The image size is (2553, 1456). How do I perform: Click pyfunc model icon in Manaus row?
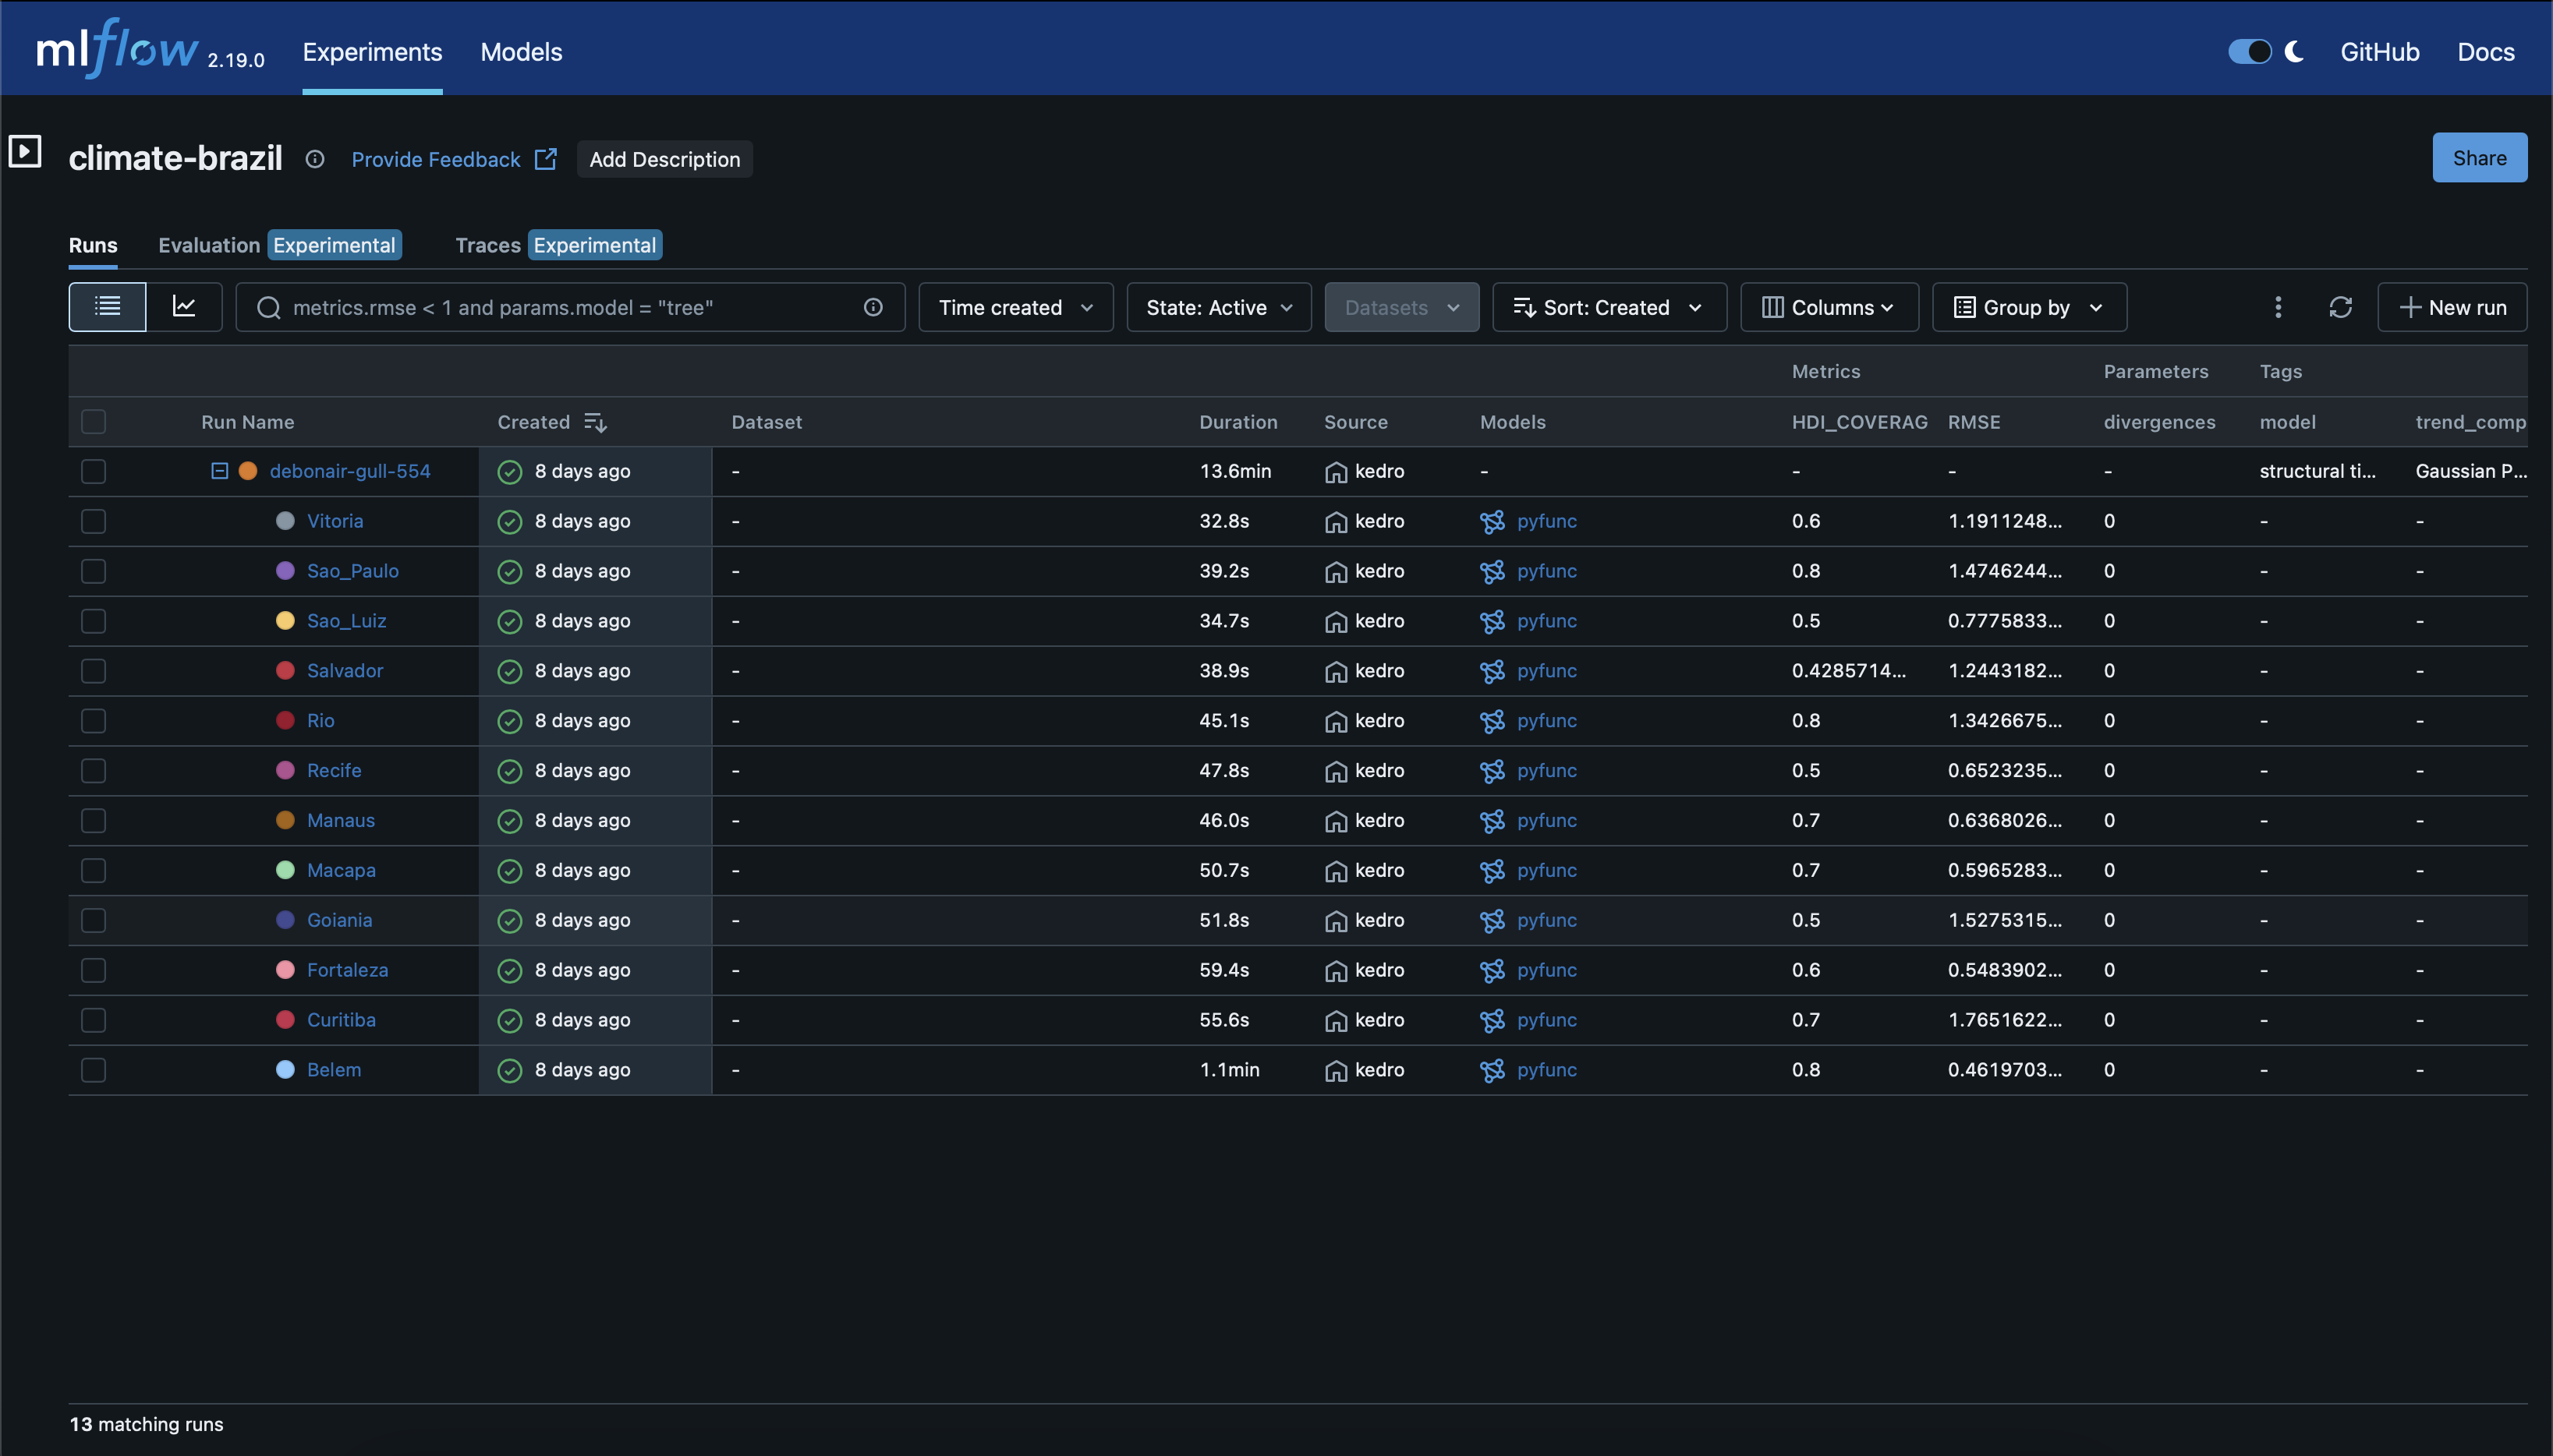[1492, 821]
